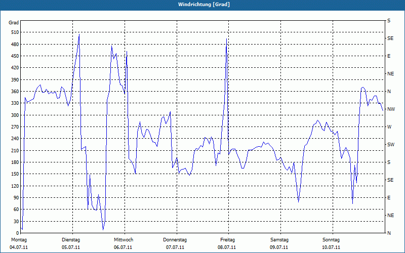This screenshot has height=253, width=405.
Task: Click the 30 y-axis value
Action: tap(16, 222)
